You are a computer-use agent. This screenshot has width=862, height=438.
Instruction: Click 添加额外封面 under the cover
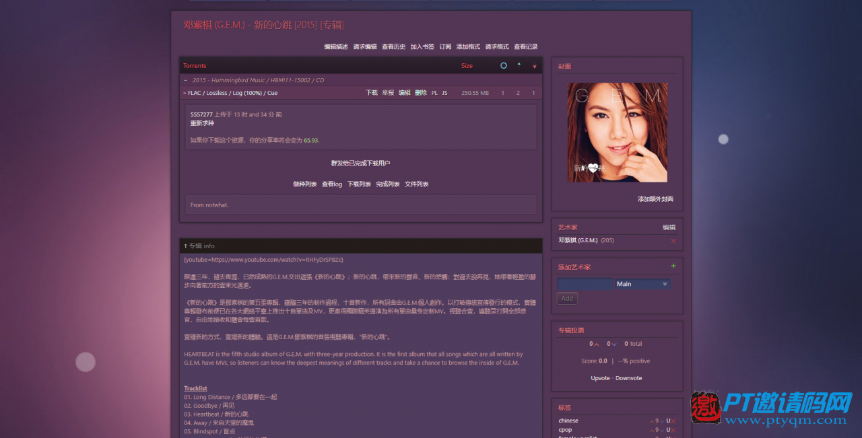[656, 199]
